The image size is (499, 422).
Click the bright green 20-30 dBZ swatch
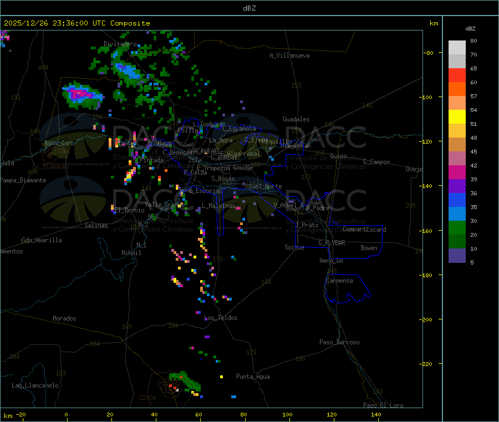(457, 227)
